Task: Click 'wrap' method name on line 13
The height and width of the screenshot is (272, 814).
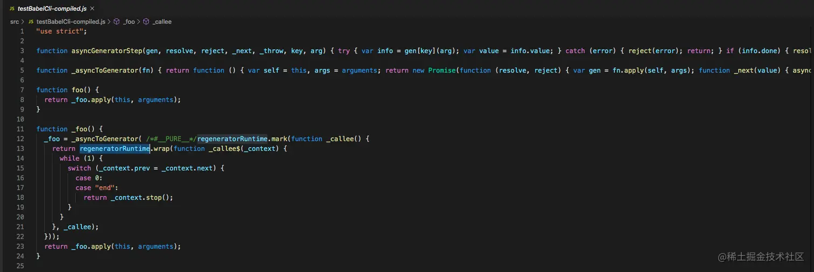Action: (x=162, y=148)
